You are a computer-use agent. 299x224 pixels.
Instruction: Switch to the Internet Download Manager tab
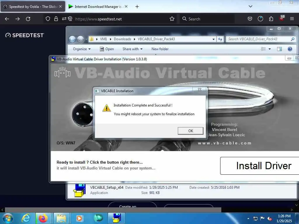pyautogui.click(x=98, y=6)
